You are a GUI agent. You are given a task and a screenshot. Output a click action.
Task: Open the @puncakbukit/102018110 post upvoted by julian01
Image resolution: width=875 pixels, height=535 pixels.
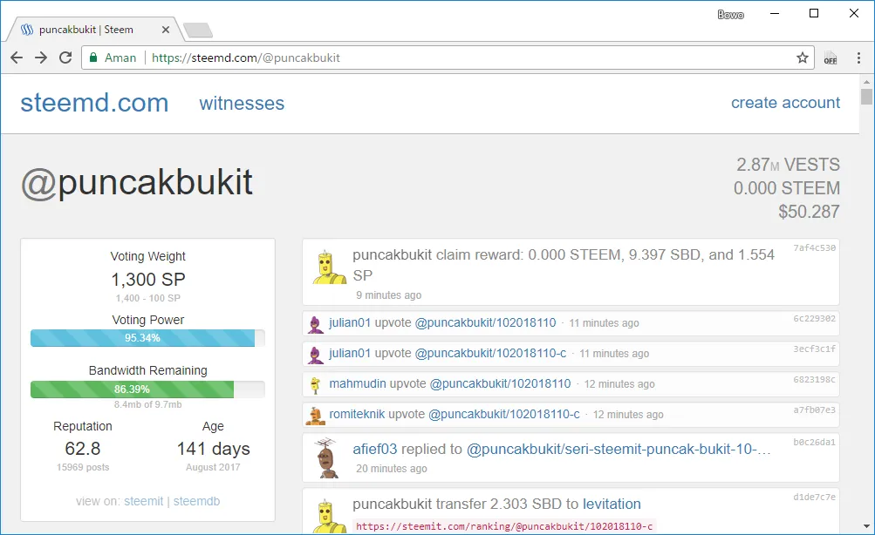click(486, 322)
